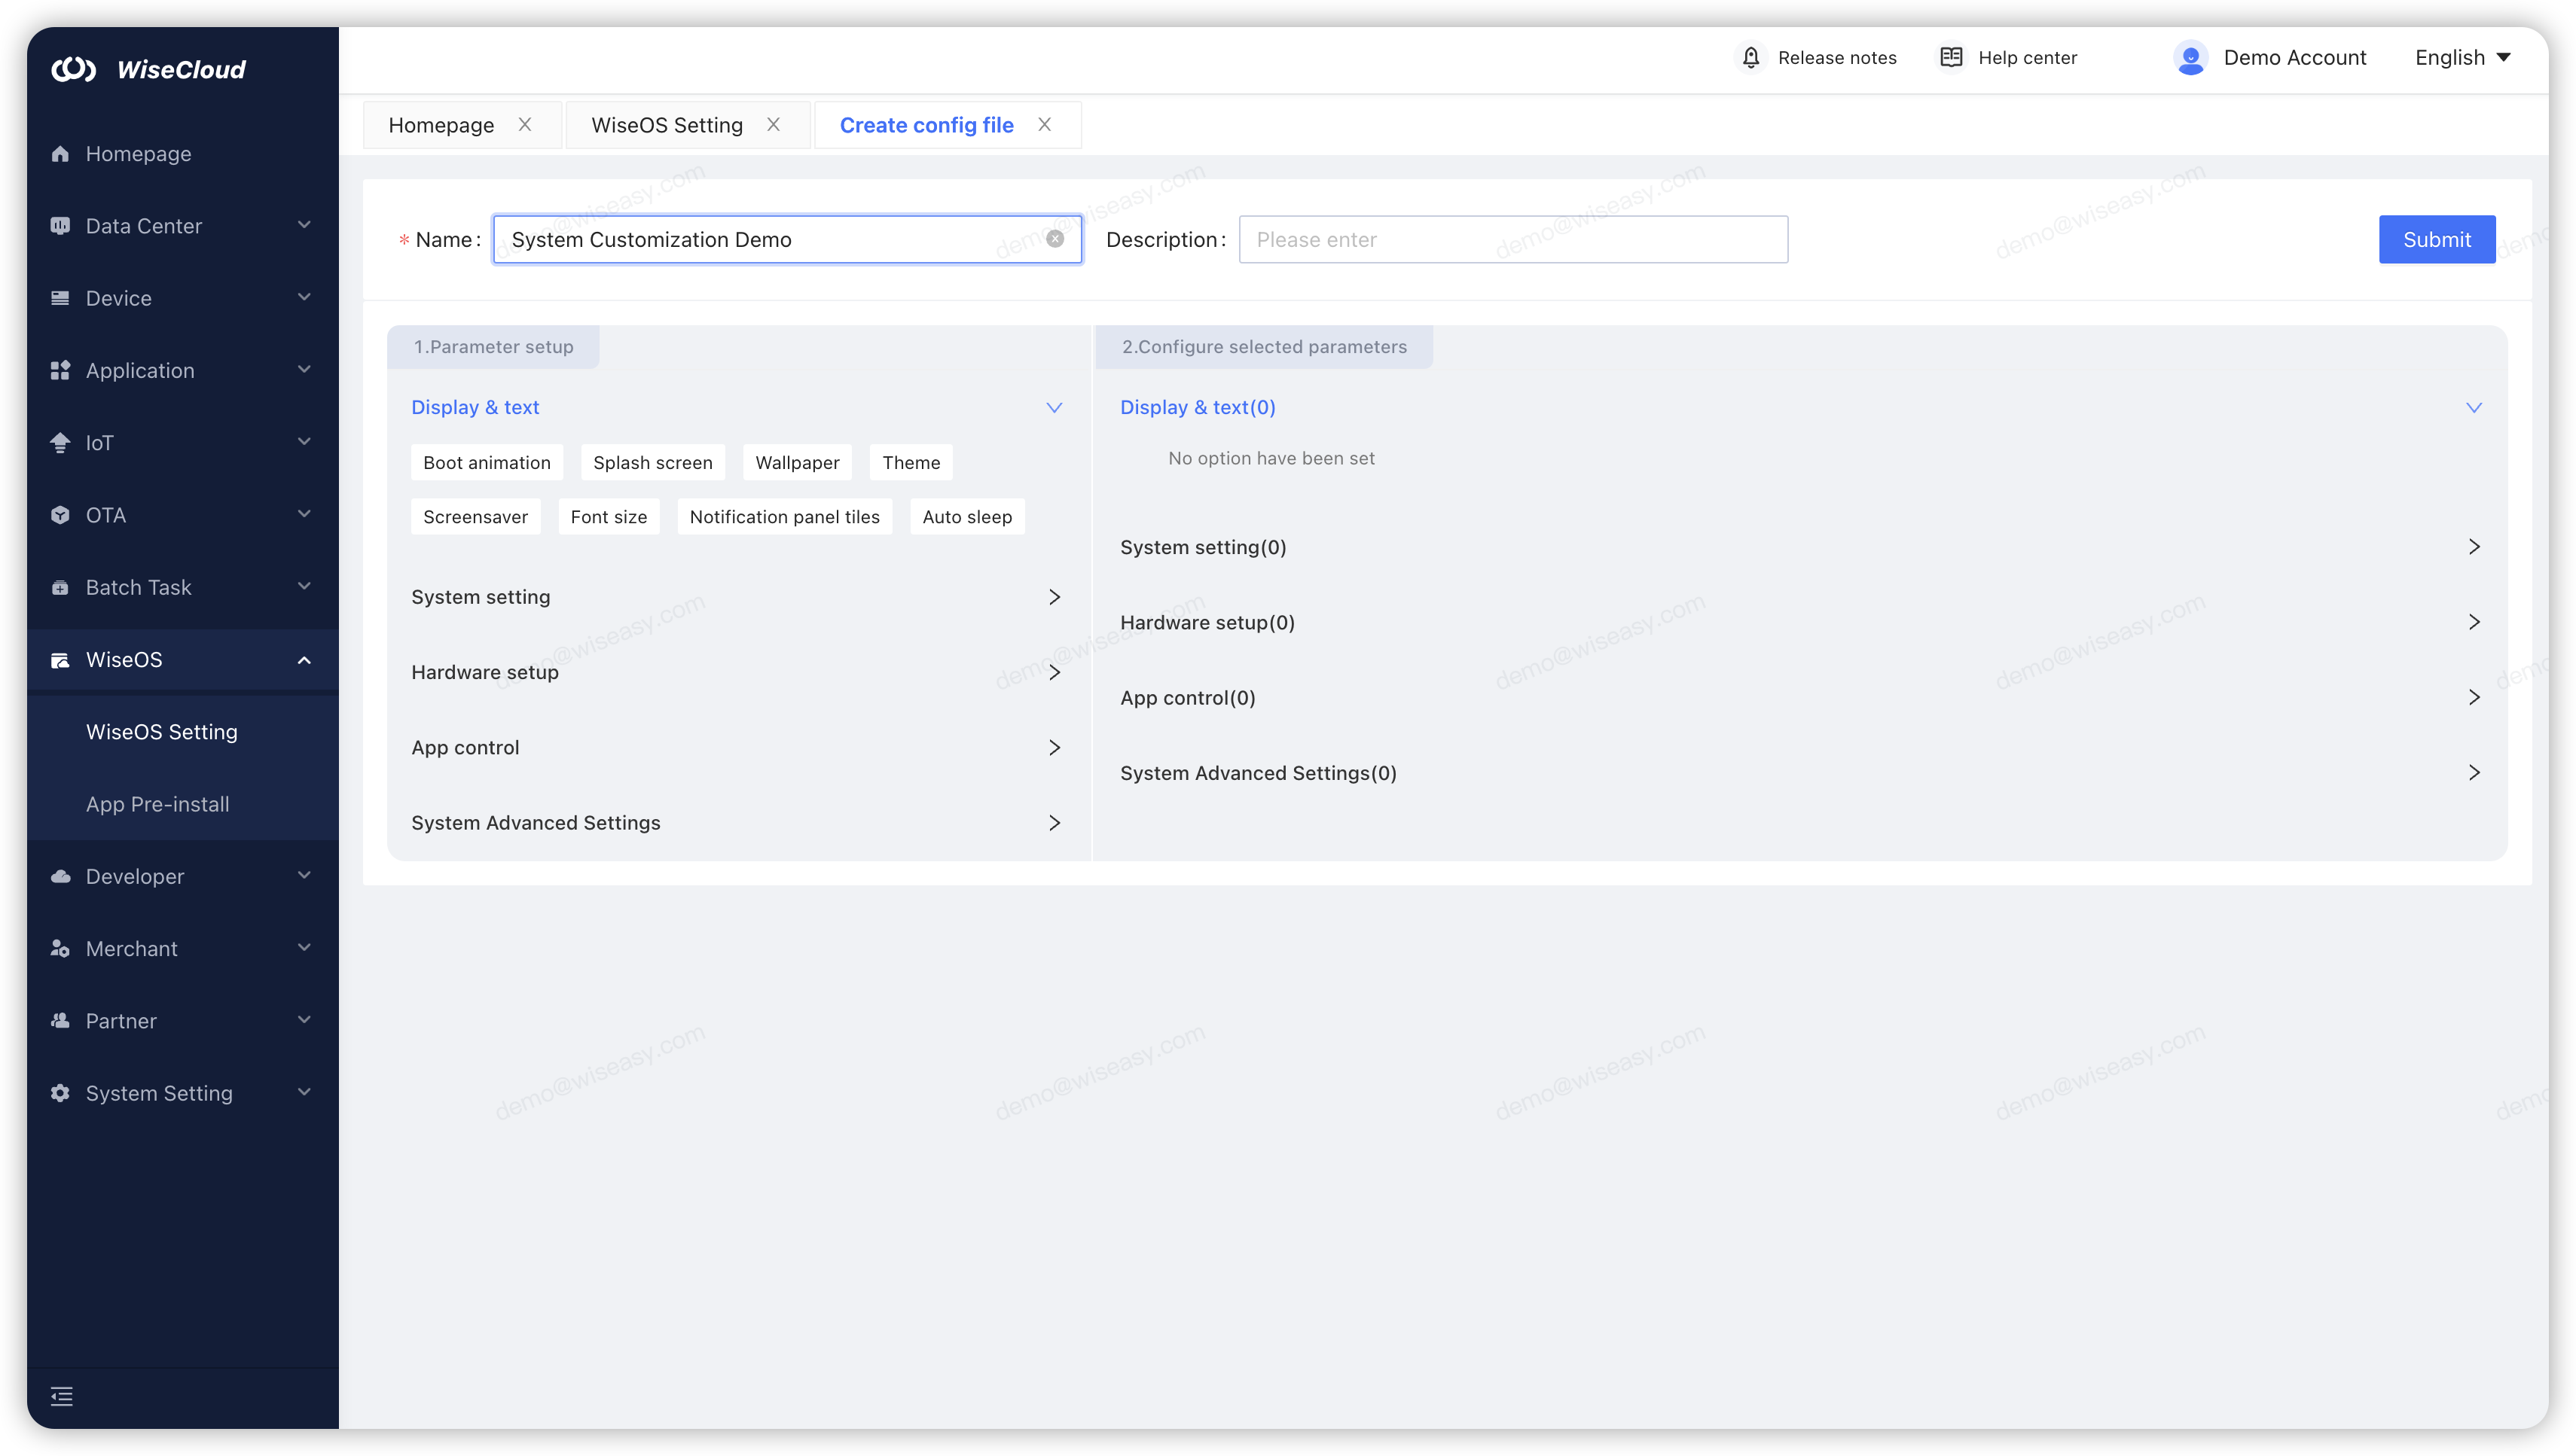This screenshot has width=2576, height=1456.
Task: Click the Submit button
Action: (2436, 240)
